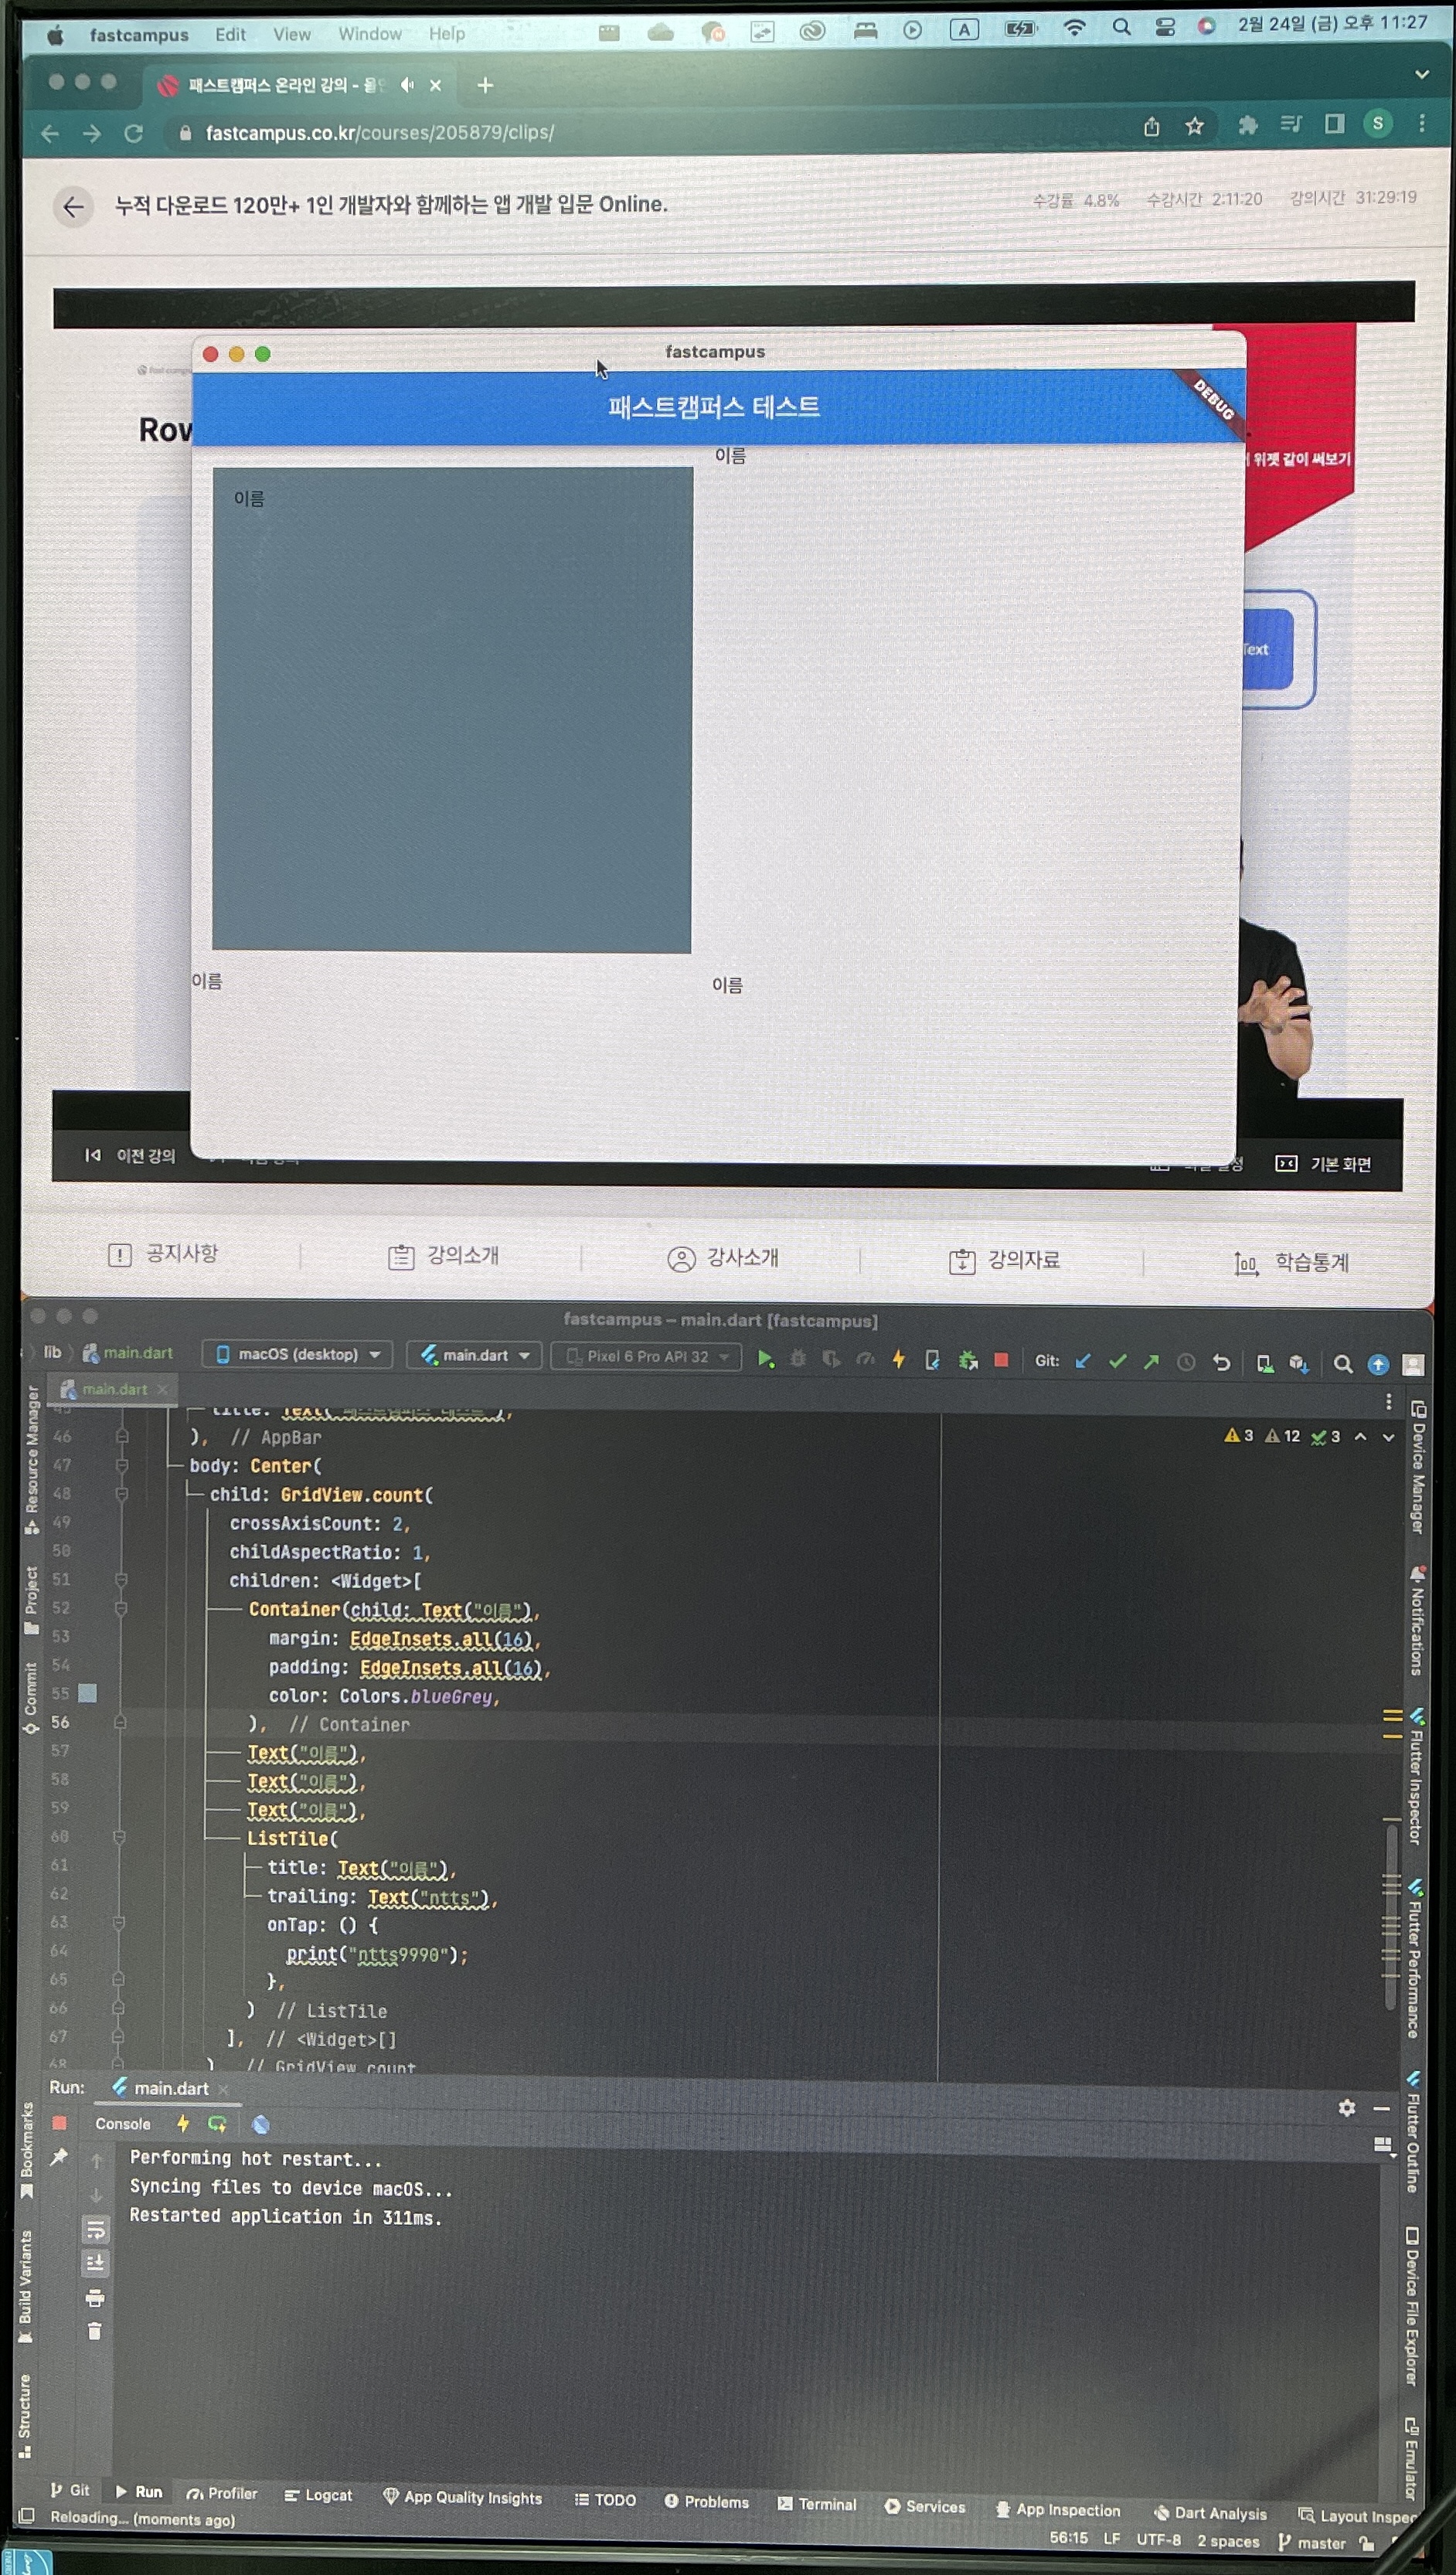Go back to course list arrow
The image size is (1456, 2575).
(x=73, y=207)
